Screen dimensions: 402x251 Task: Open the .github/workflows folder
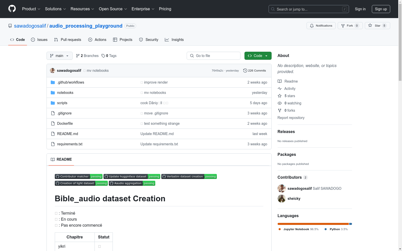pyautogui.click(x=71, y=82)
